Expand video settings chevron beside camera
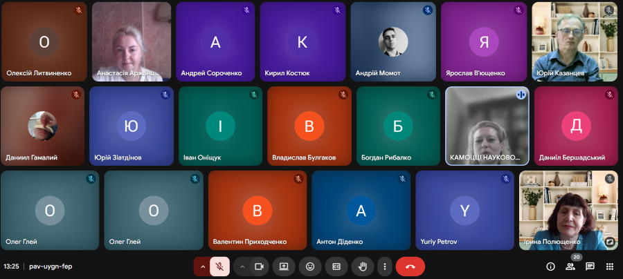The image size is (623, 279). pos(242,266)
